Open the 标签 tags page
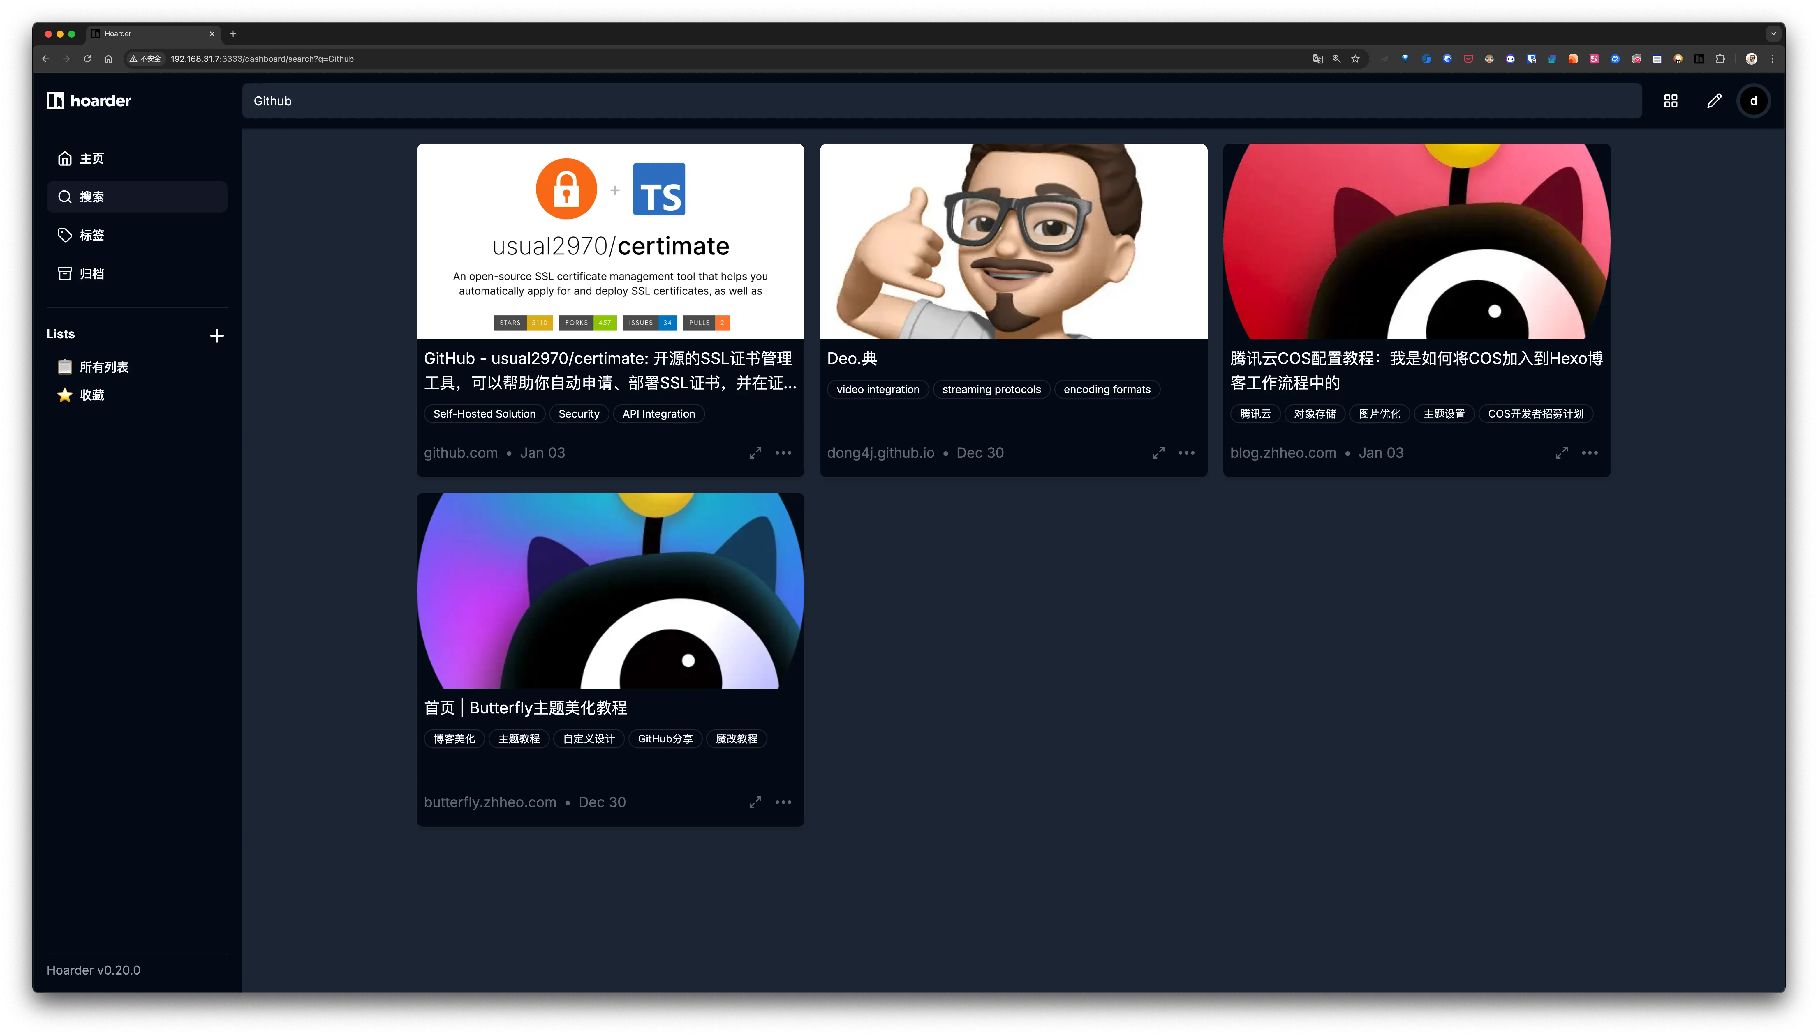The width and height of the screenshot is (1818, 1036). click(91, 235)
